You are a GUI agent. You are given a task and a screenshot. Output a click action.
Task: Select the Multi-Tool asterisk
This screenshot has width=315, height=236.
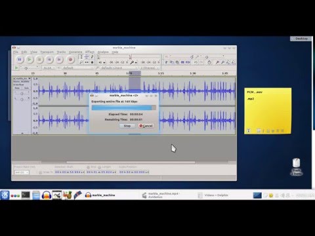92,62
